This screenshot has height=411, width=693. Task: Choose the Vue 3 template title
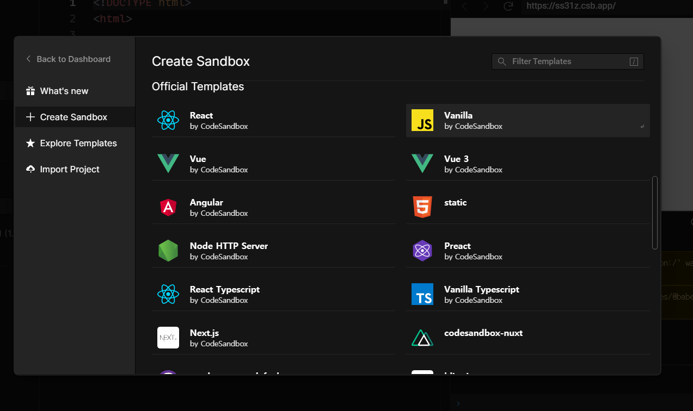(x=456, y=159)
